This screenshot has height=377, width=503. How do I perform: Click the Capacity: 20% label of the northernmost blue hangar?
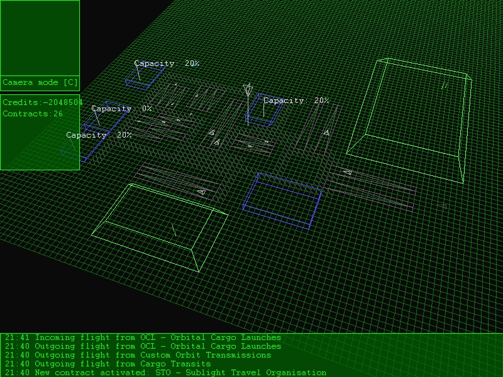[167, 63]
